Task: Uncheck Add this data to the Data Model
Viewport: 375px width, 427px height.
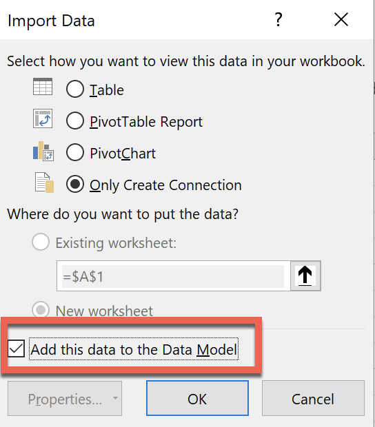Action: [x=16, y=348]
